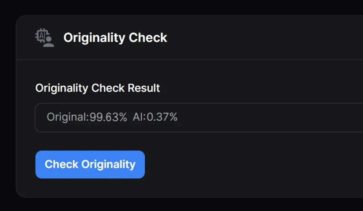The width and height of the screenshot is (363, 211).
Task: Click the AI chip person icon
Action: [x=45, y=38]
